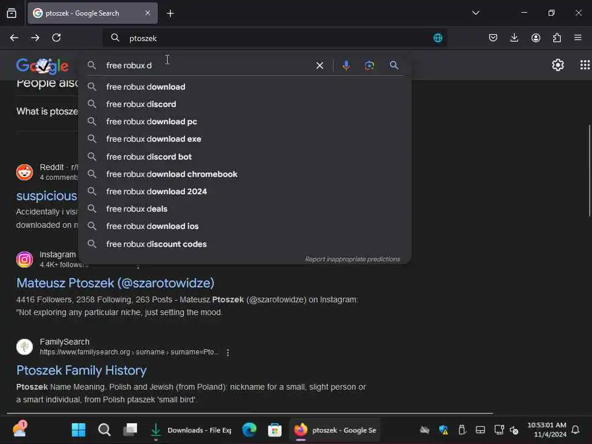The image size is (592, 444).
Task: Open FamilySearch result more options dots
Action: tap(228, 352)
